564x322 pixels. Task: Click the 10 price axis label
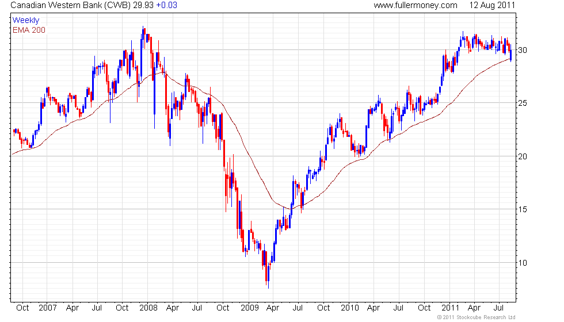pos(523,263)
